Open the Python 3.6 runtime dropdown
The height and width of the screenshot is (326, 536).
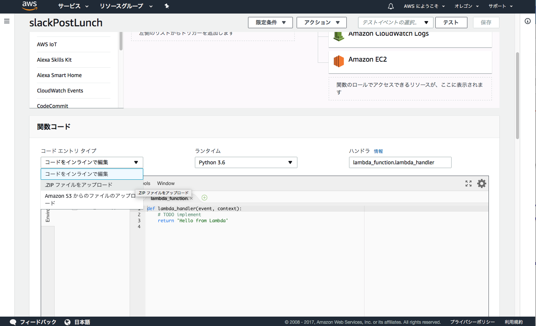246,162
